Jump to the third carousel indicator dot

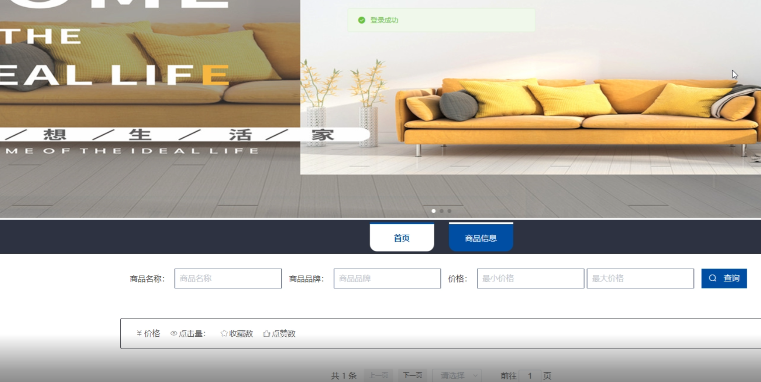point(450,211)
